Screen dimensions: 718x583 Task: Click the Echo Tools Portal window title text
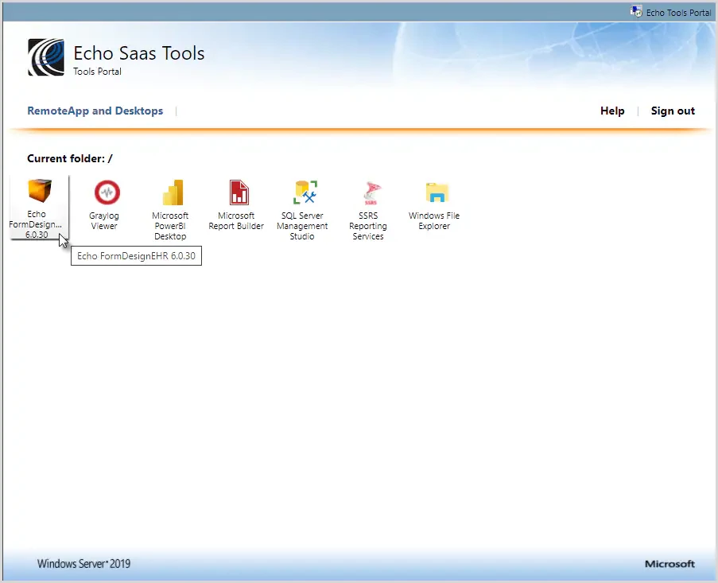click(x=678, y=13)
